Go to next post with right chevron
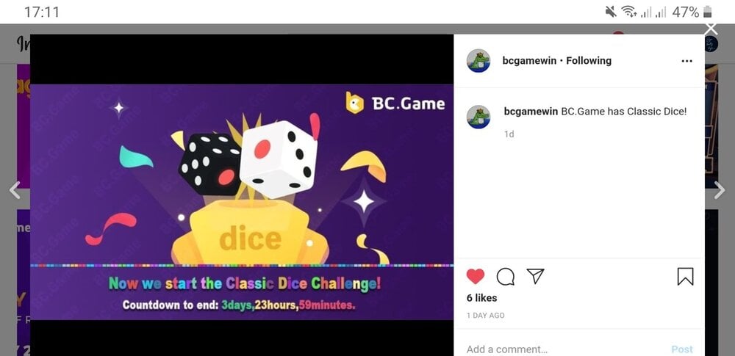Screen dimensions: 735x356 point(719,190)
